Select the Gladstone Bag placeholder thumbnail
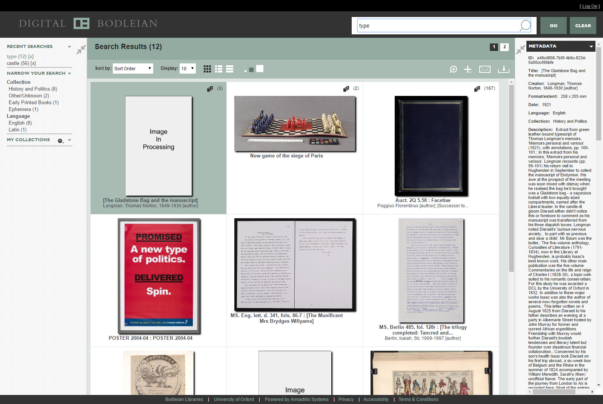The width and height of the screenshot is (603, 404). pyautogui.click(x=158, y=146)
